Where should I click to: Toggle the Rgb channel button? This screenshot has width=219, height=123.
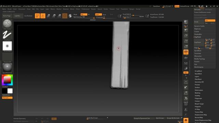83,14
